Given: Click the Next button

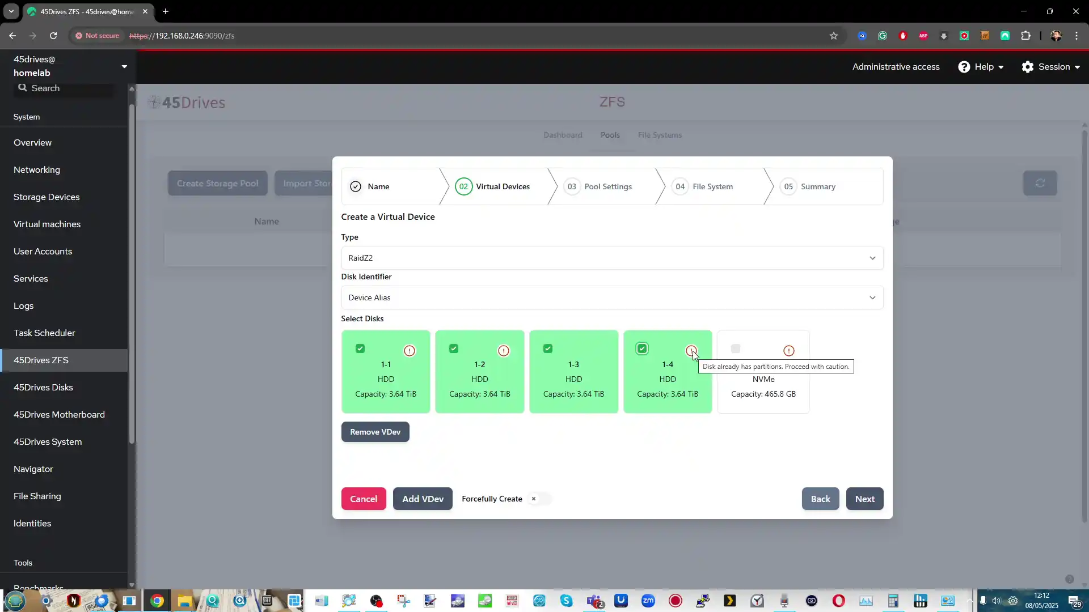Looking at the screenshot, I should pos(864,499).
